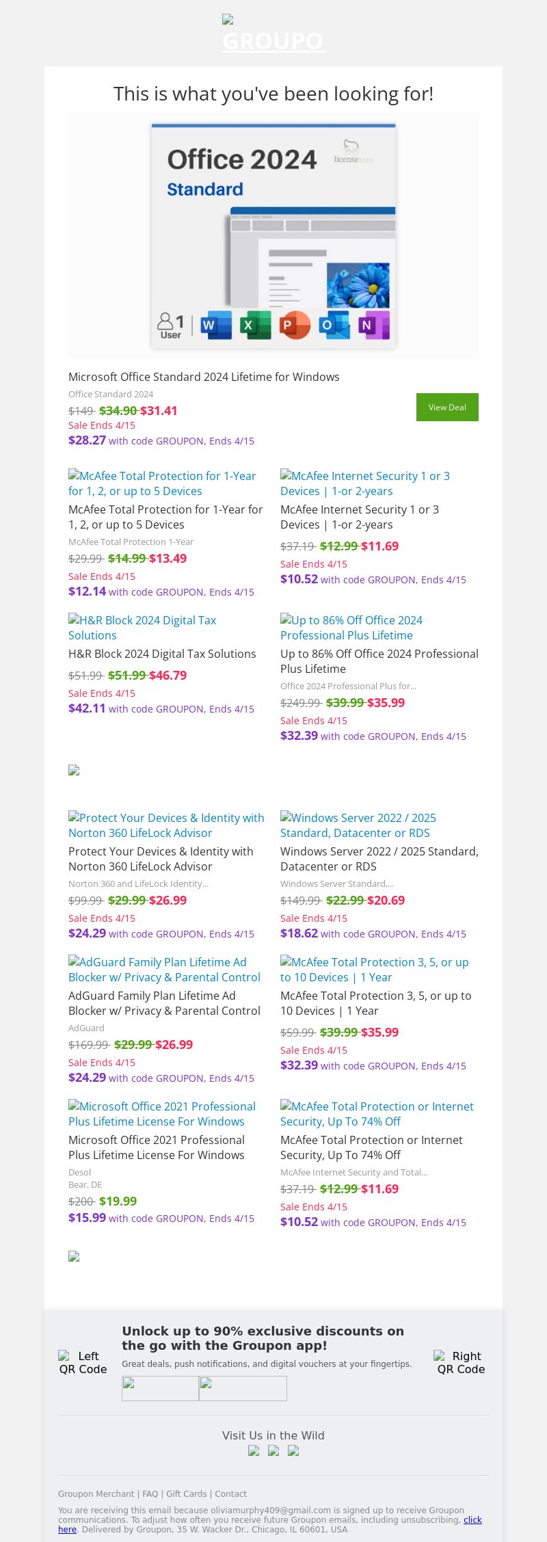The width and height of the screenshot is (547, 1542).
Task: Click the Groupon logo in the header
Action: (273, 34)
